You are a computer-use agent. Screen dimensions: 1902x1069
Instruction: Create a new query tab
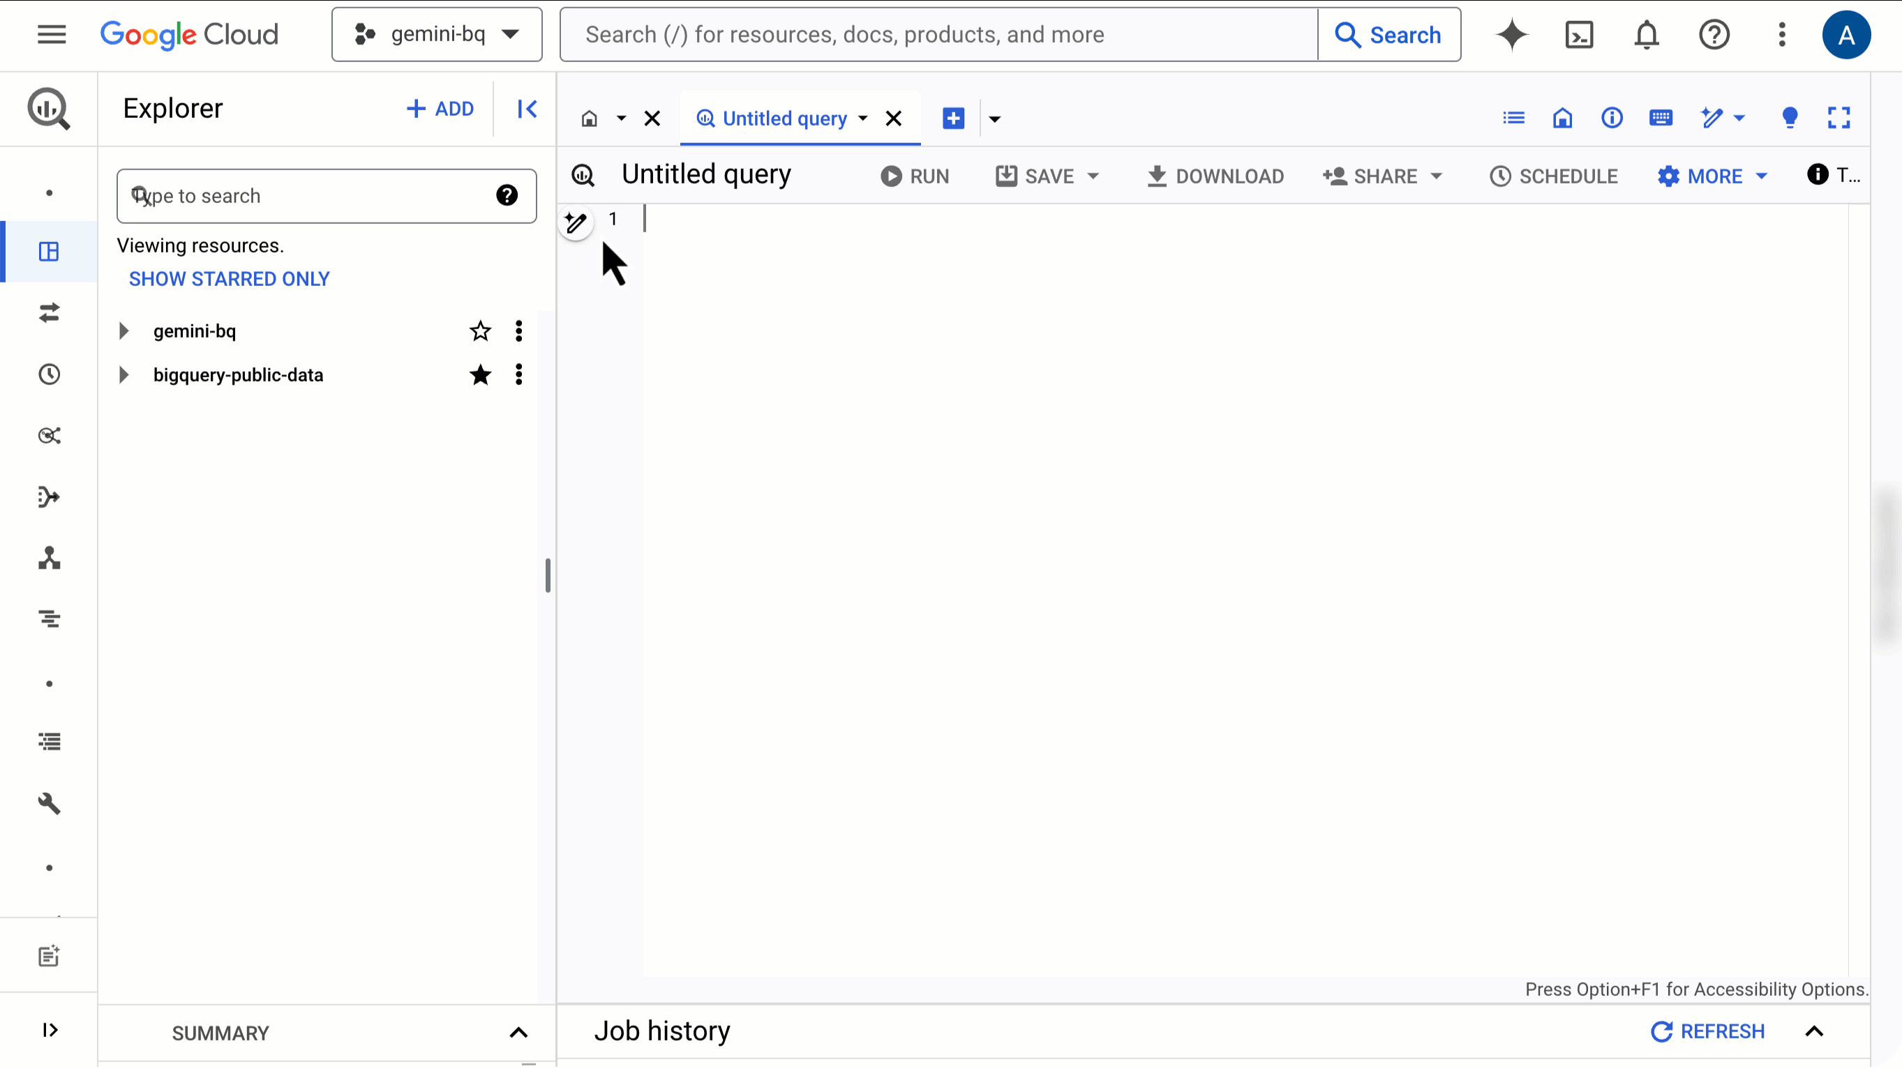click(953, 118)
